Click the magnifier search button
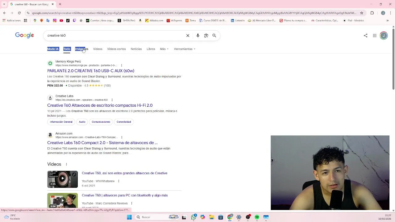 tap(214, 35)
